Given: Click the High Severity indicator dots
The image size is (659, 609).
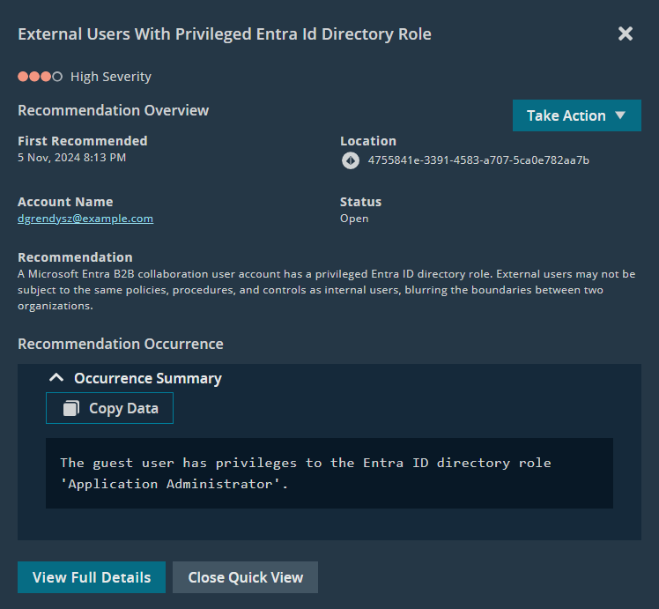Looking at the screenshot, I should 40,77.
